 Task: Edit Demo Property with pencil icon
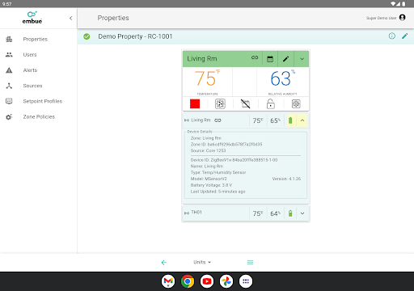pos(405,36)
